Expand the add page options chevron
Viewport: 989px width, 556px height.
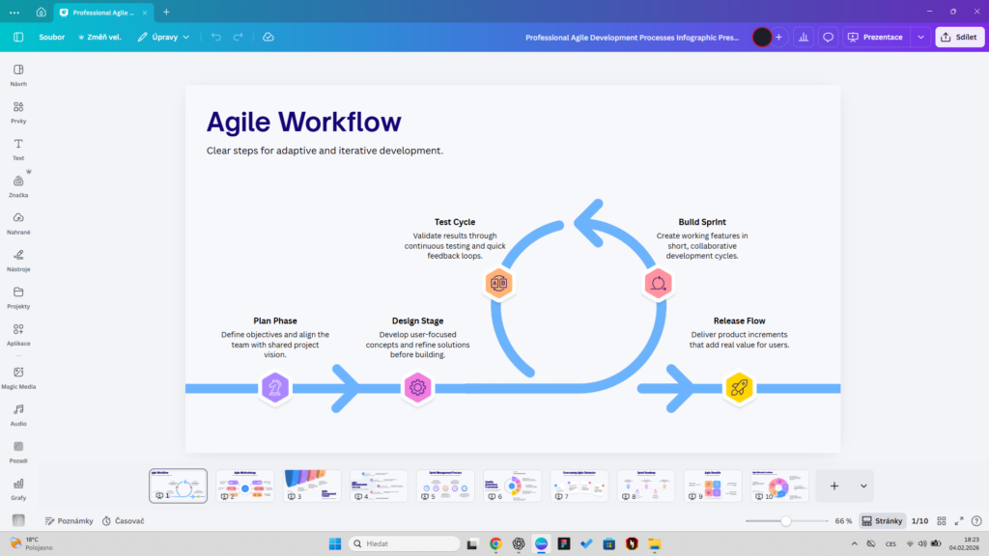(863, 486)
